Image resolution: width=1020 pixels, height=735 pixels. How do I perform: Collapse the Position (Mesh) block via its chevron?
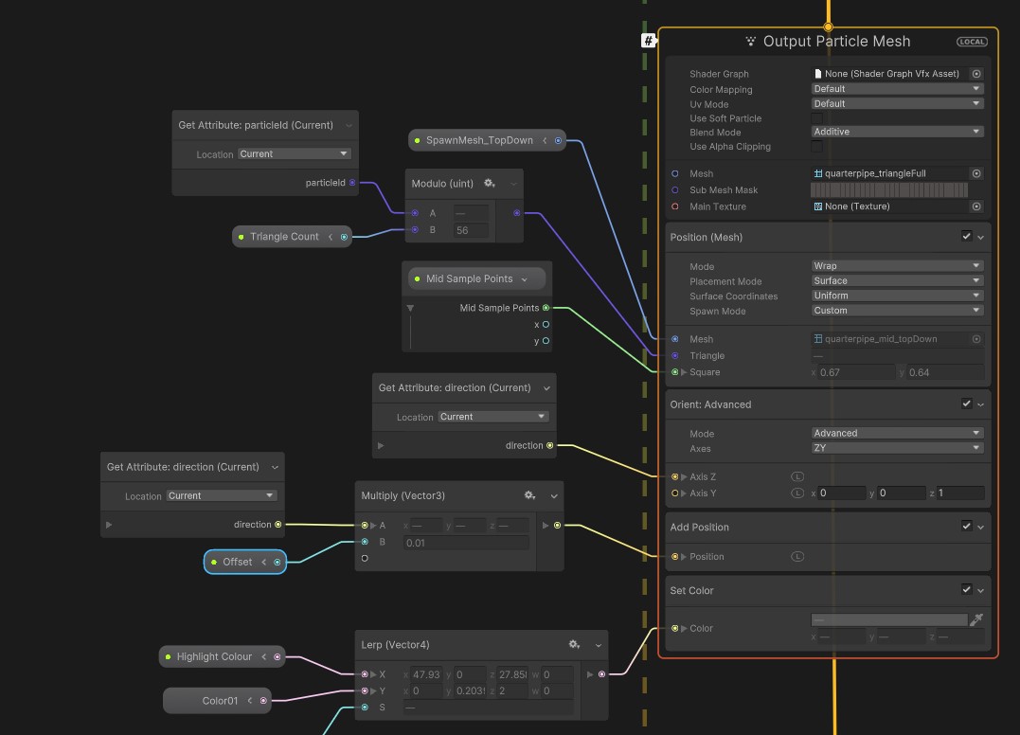pyautogui.click(x=979, y=237)
